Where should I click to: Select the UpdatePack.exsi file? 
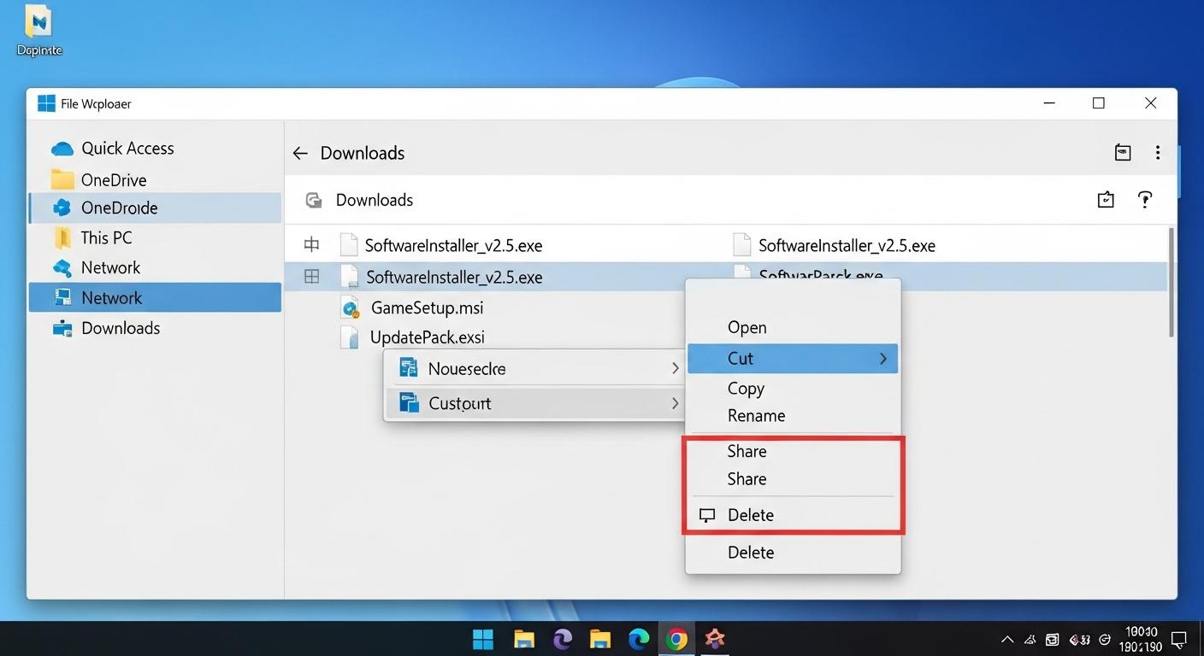pos(427,337)
